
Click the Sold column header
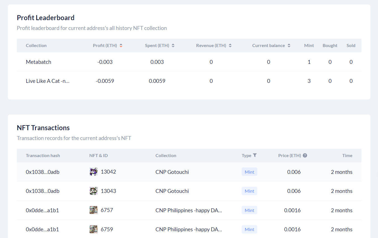351,46
